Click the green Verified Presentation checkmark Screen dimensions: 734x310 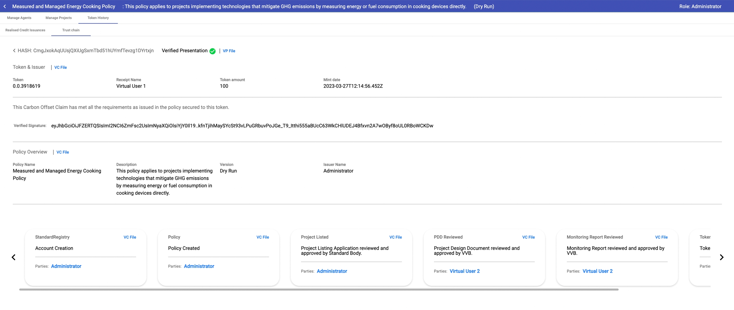pos(212,51)
